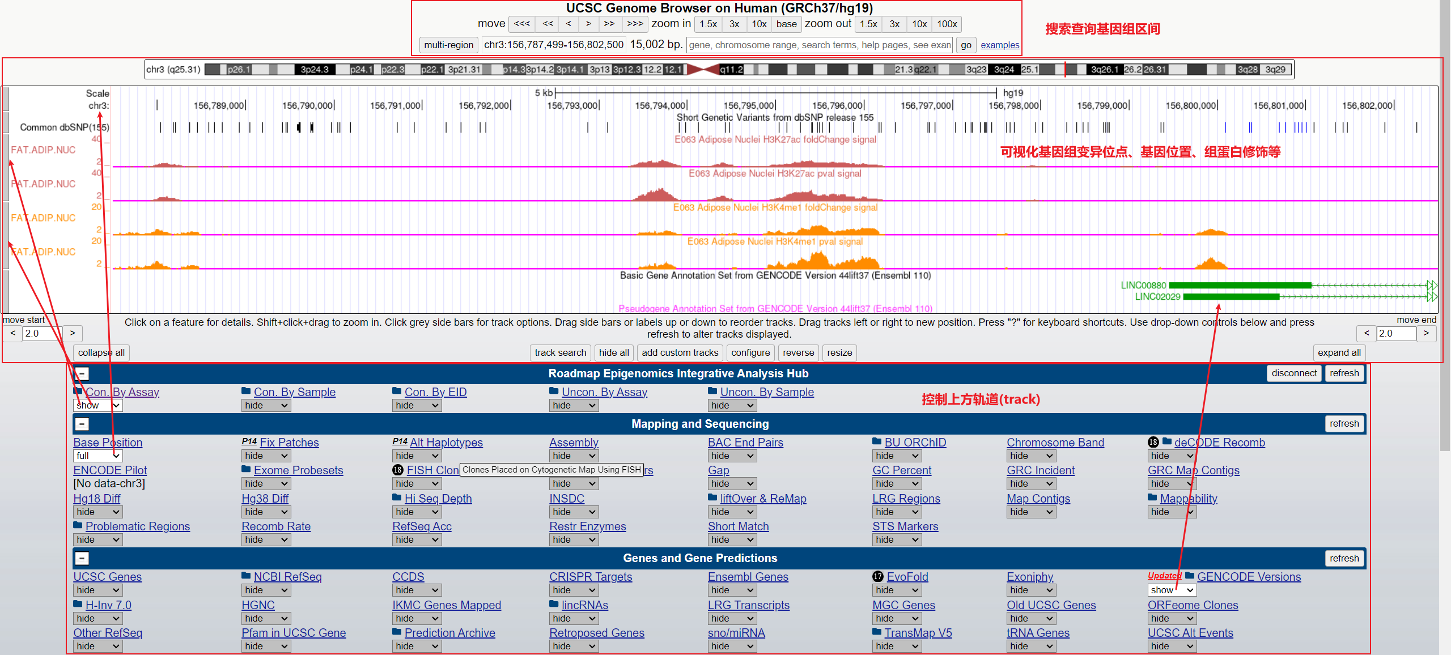The height and width of the screenshot is (655, 1451).
Task: Click the LINC00880 gene feature
Action: pyautogui.click(x=1240, y=286)
